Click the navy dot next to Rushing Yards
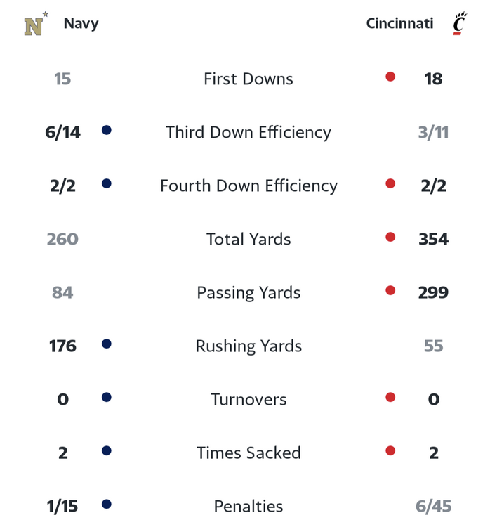The width and height of the screenshot is (497, 527). coord(107,344)
